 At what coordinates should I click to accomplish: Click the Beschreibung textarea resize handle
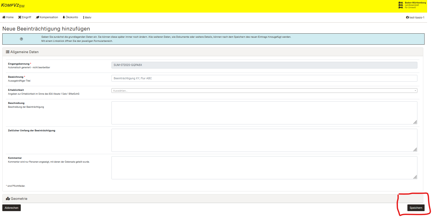[x=415, y=122]
